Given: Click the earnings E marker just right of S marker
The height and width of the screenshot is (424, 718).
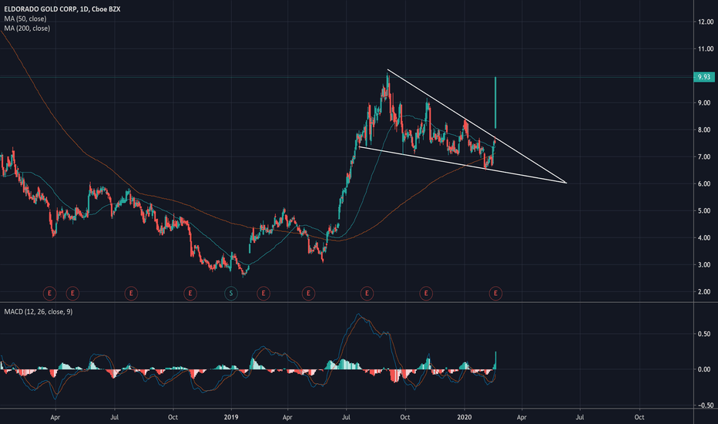Looking at the screenshot, I should [263, 294].
